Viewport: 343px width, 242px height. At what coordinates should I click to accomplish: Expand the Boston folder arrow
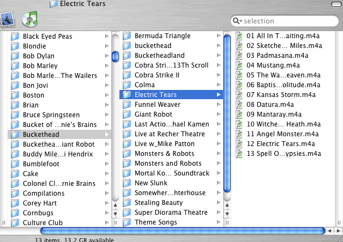[107, 95]
